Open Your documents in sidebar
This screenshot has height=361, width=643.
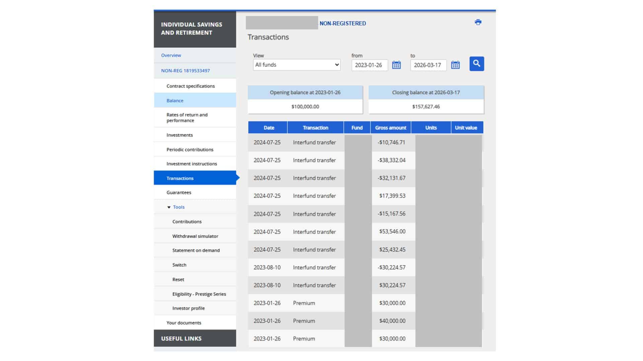[184, 323]
